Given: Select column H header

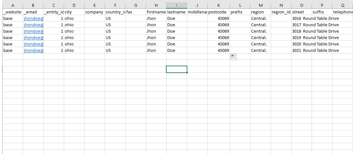Looking at the screenshot, I should coord(156,5).
